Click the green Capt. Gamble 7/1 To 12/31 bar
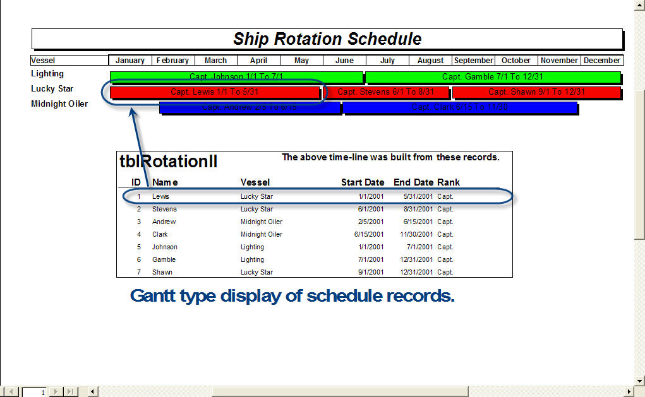This screenshot has width=645, height=397. pyautogui.click(x=493, y=77)
